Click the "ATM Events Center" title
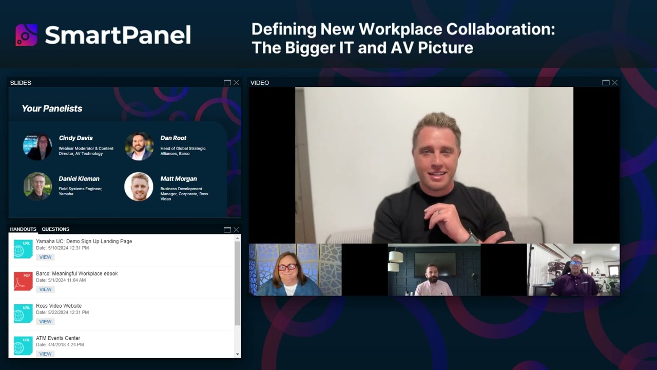 point(58,338)
